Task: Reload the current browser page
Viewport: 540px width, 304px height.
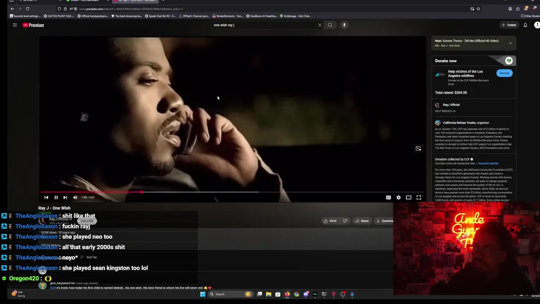Action: click(27, 9)
